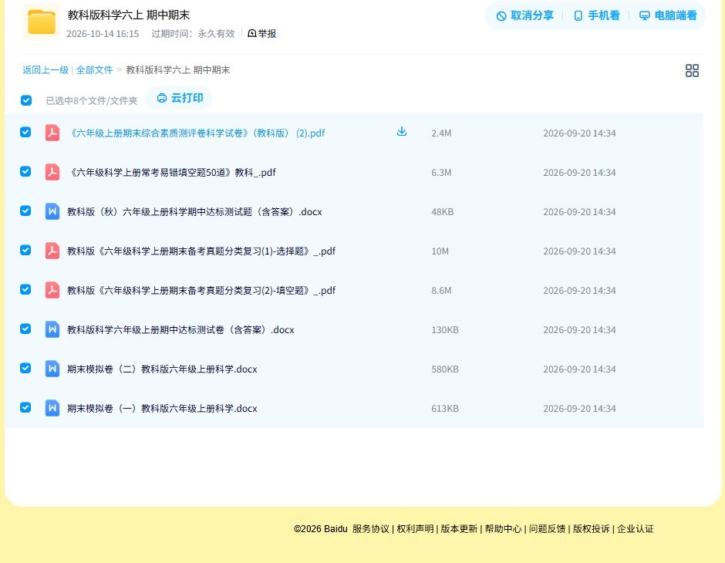This screenshot has height=563, width=725.
Task: Open 《六年级科学上册常考易错填空题50道》教科_.pdf
Action: pyautogui.click(x=171, y=173)
